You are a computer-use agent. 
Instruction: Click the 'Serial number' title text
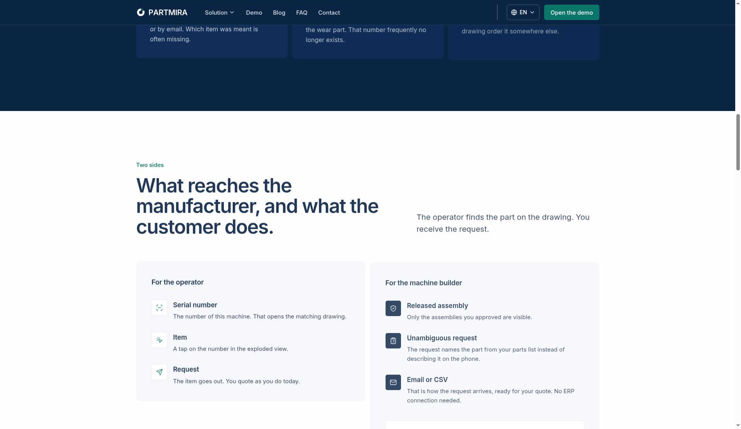click(x=195, y=305)
